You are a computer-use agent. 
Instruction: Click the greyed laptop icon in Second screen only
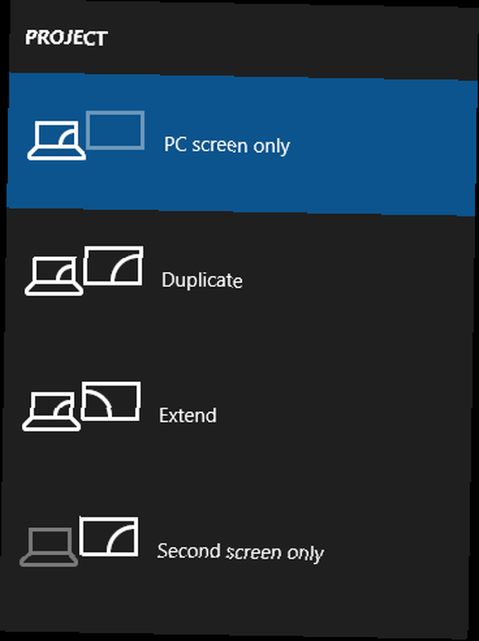(x=49, y=547)
